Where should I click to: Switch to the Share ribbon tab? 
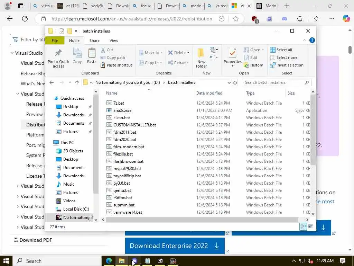94,41
